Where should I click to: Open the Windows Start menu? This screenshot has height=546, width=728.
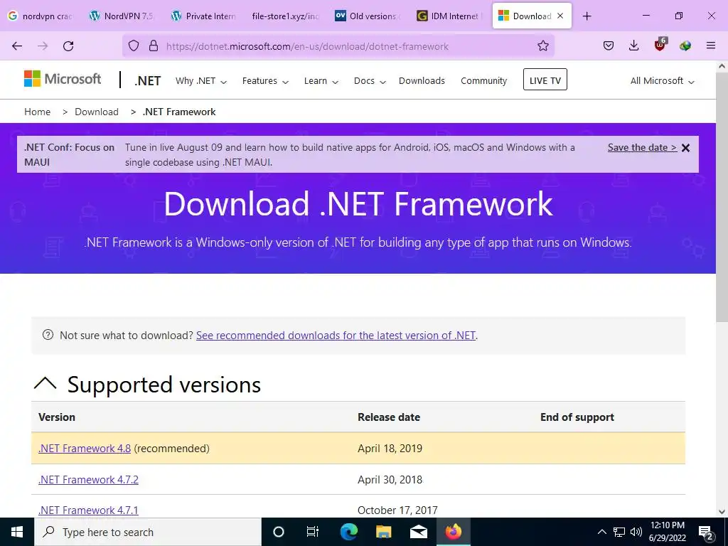[x=17, y=532]
